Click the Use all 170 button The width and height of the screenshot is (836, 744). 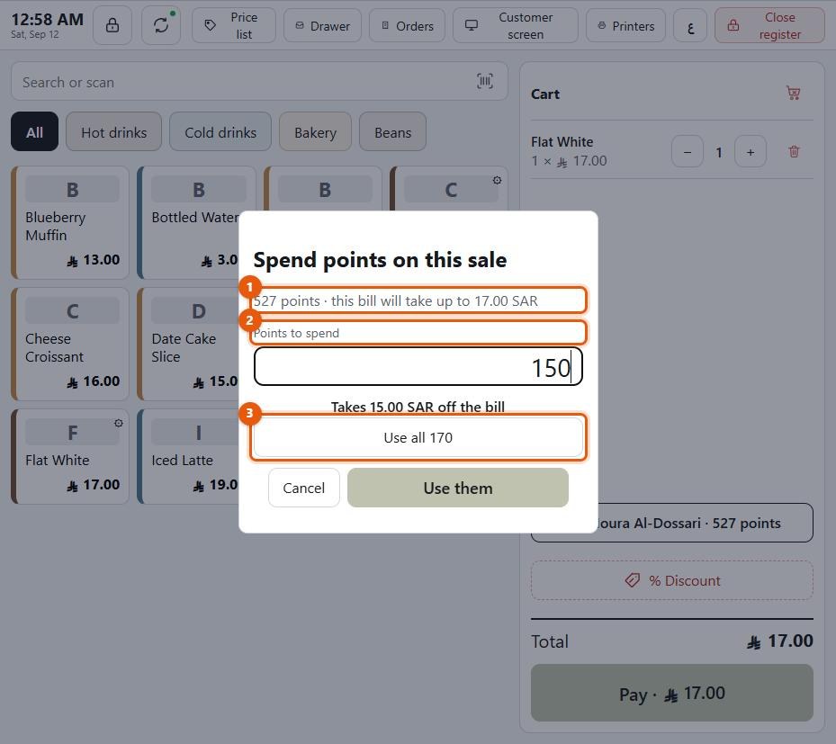click(418, 437)
